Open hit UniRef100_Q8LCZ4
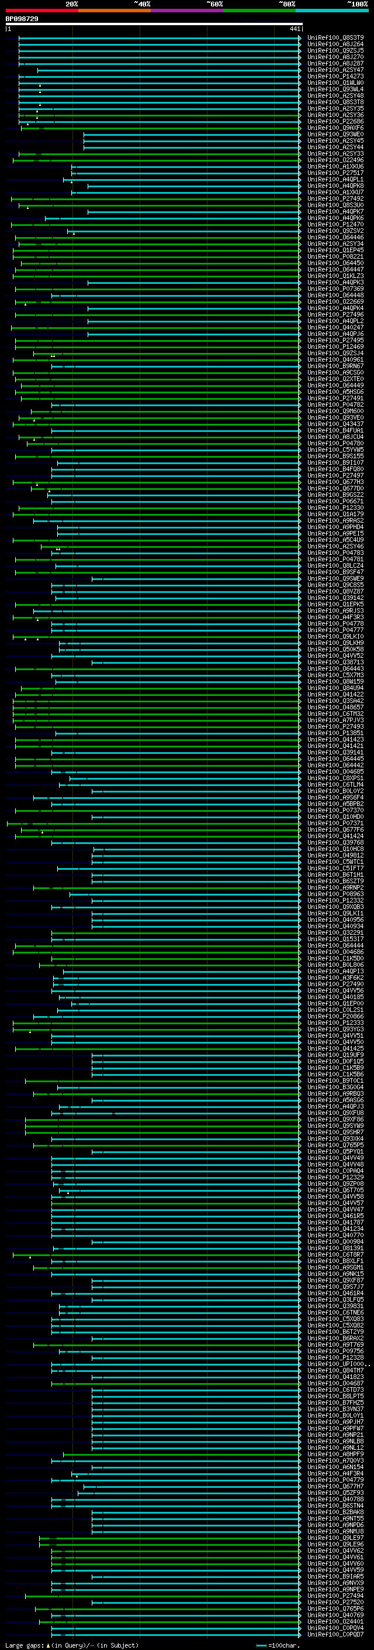The height and width of the screenshot is (1650, 374). [x=335, y=566]
